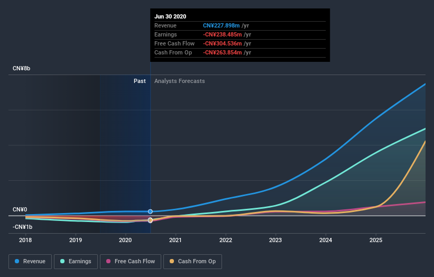
Task: Click the CN¥0 y-axis label
Action: [x=20, y=209]
